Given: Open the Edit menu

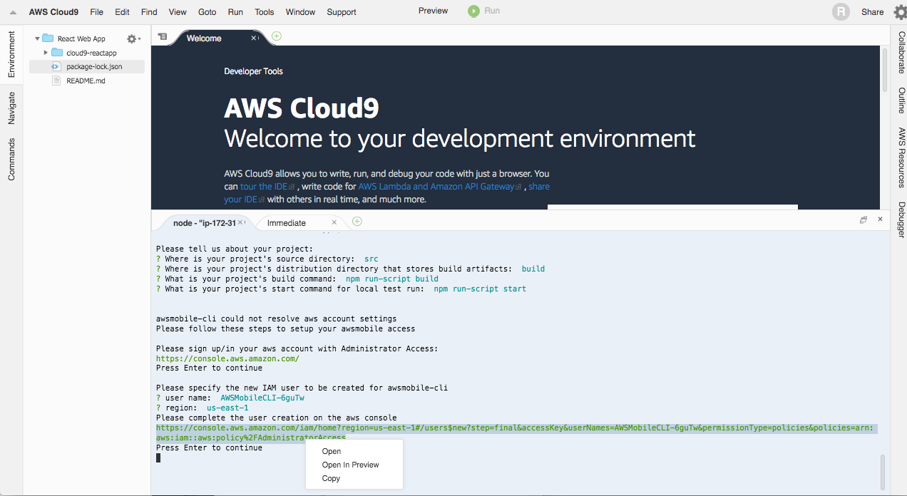Looking at the screenshot, I should click(122, 12).
